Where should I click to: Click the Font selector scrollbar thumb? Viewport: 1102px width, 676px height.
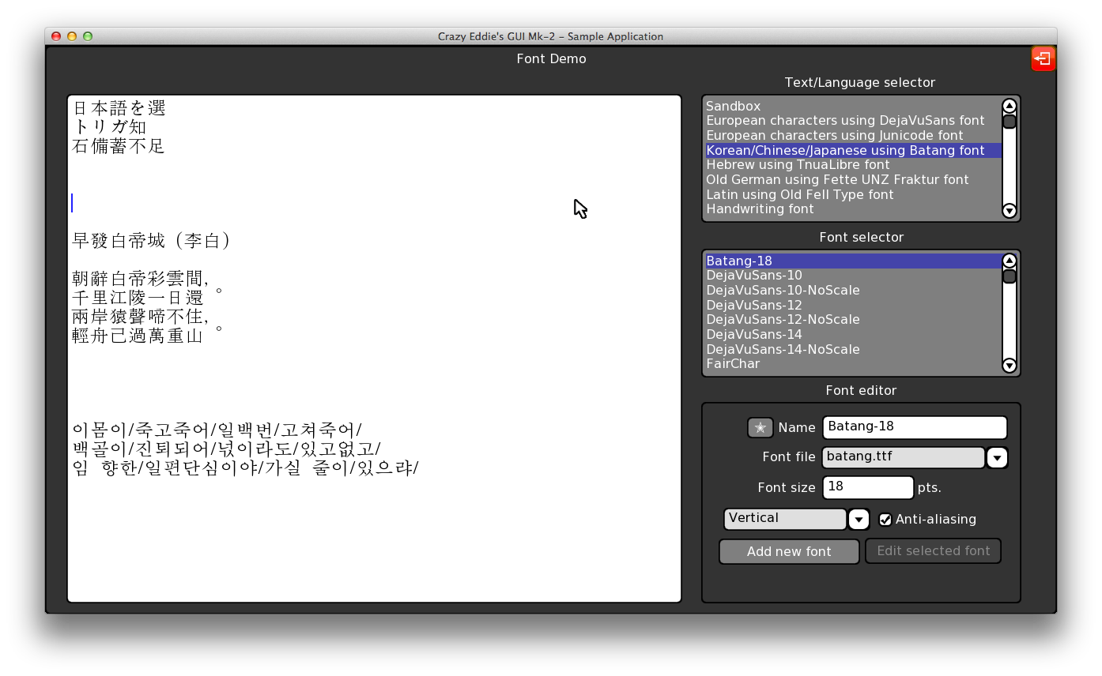pyautogui.click(x=1009, y=278)
